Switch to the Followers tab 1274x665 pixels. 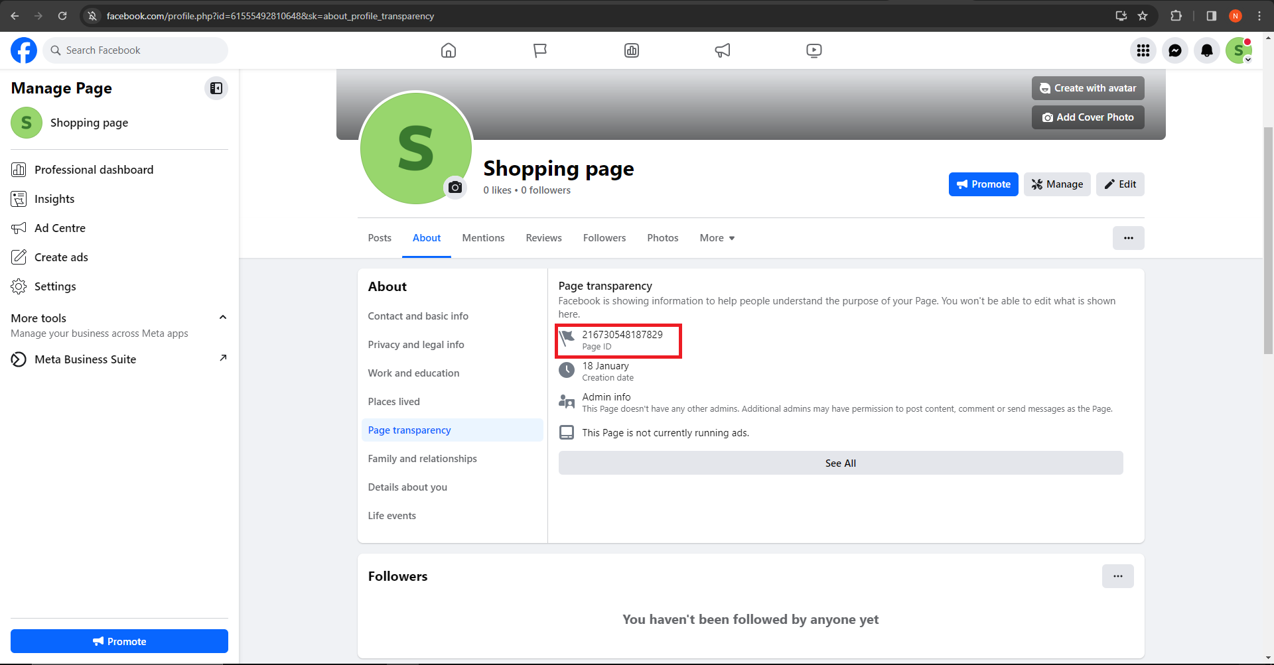pyautogui.click(x=604, y=238)
